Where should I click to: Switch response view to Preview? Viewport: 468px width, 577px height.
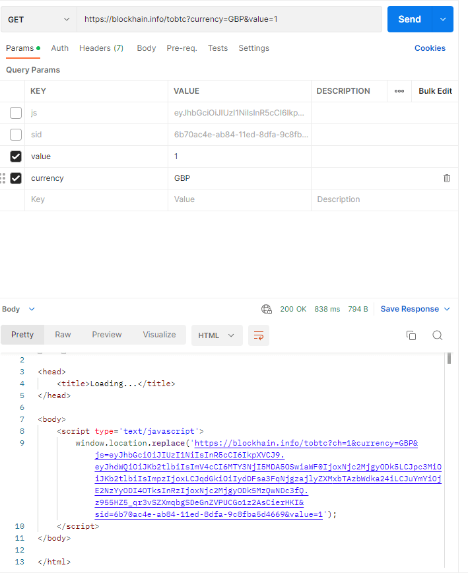click(x=107, y=335)
